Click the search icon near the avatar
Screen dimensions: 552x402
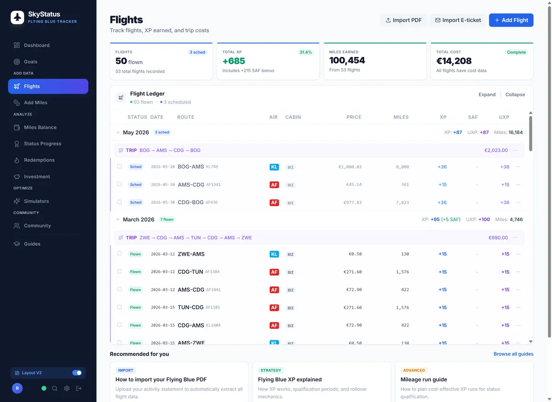tap(55, 388)
